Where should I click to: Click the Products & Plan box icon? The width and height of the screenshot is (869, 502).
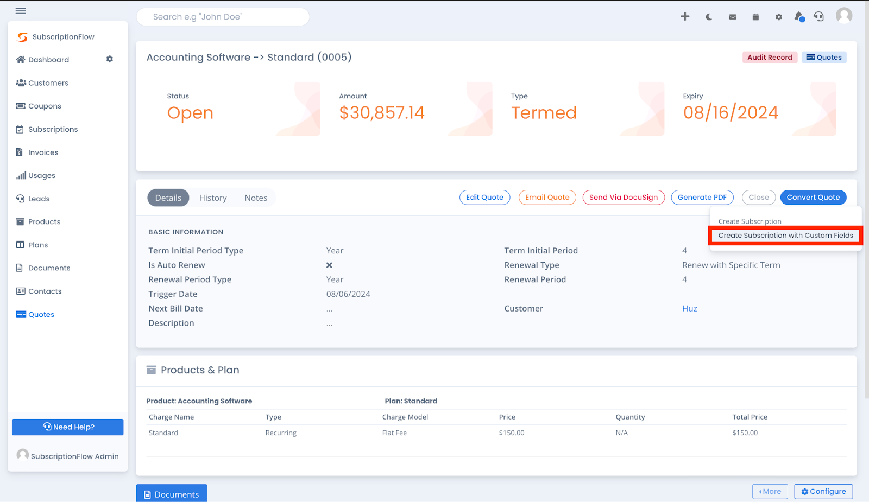coord(152,370)
